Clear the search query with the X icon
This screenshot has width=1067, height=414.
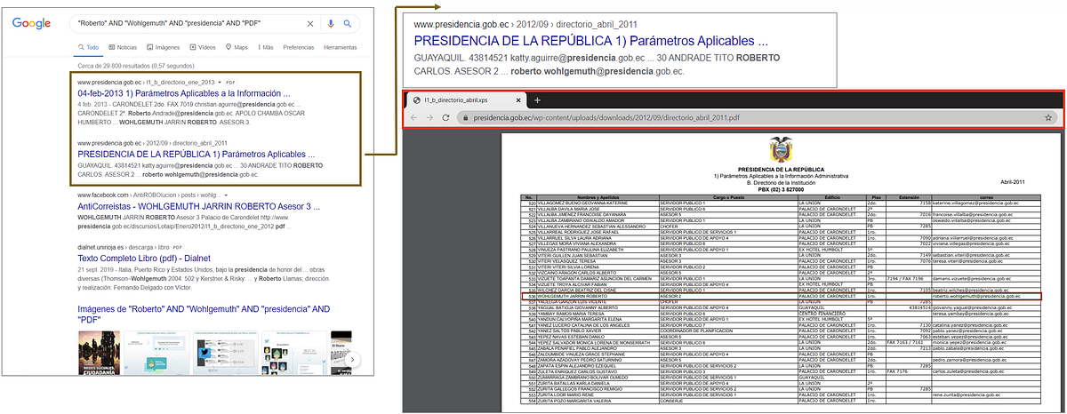(309, 23)
